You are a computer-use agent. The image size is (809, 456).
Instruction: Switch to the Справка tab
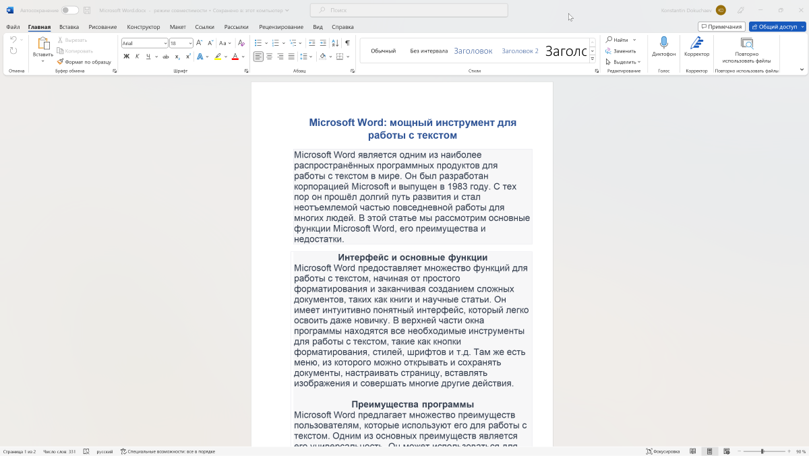coord(343,27)
